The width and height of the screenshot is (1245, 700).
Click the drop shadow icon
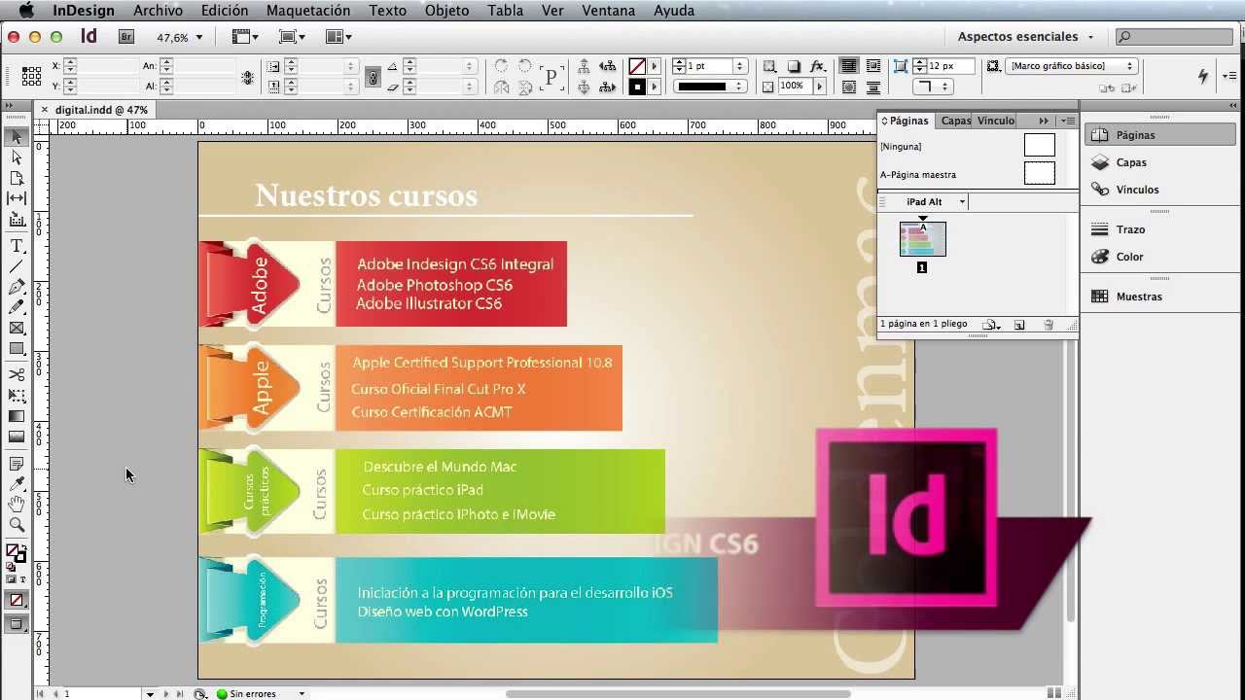[794, 66]
